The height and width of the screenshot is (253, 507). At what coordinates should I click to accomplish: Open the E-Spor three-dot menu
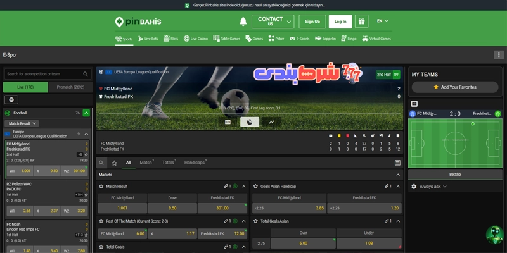pyautogui.click(x=499, y=55)
